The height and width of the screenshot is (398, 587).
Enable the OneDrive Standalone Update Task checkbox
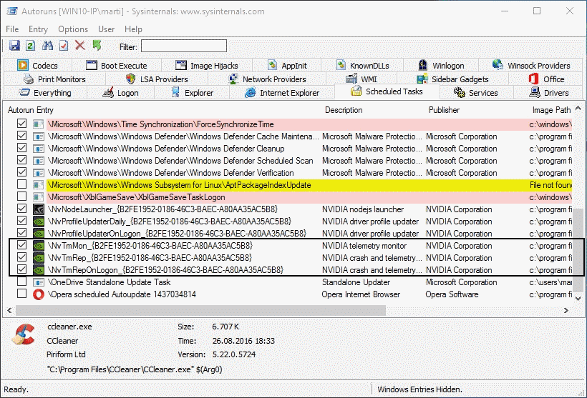(x=22, y=282)
